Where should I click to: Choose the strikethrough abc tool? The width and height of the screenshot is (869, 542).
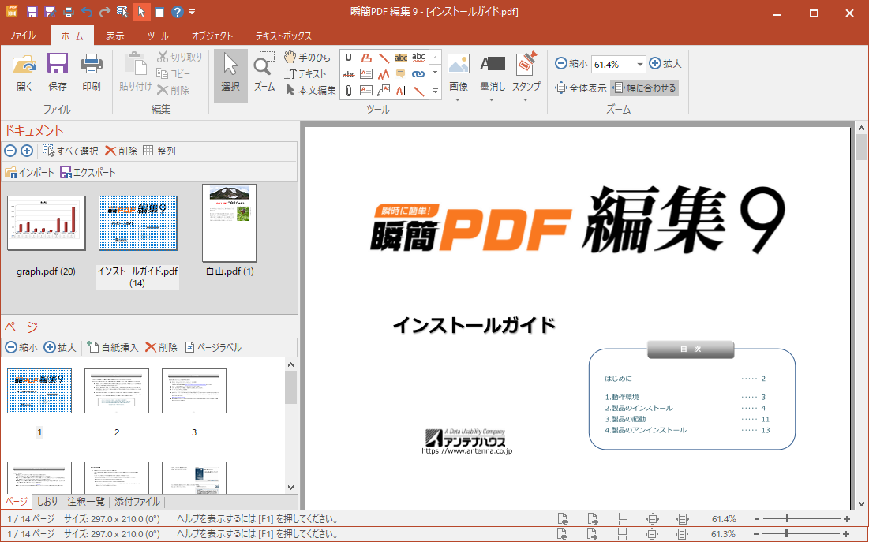349,73
